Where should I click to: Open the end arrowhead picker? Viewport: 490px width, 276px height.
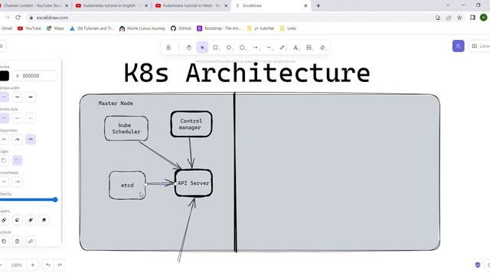pyautogui.click(x=17, y=182)
